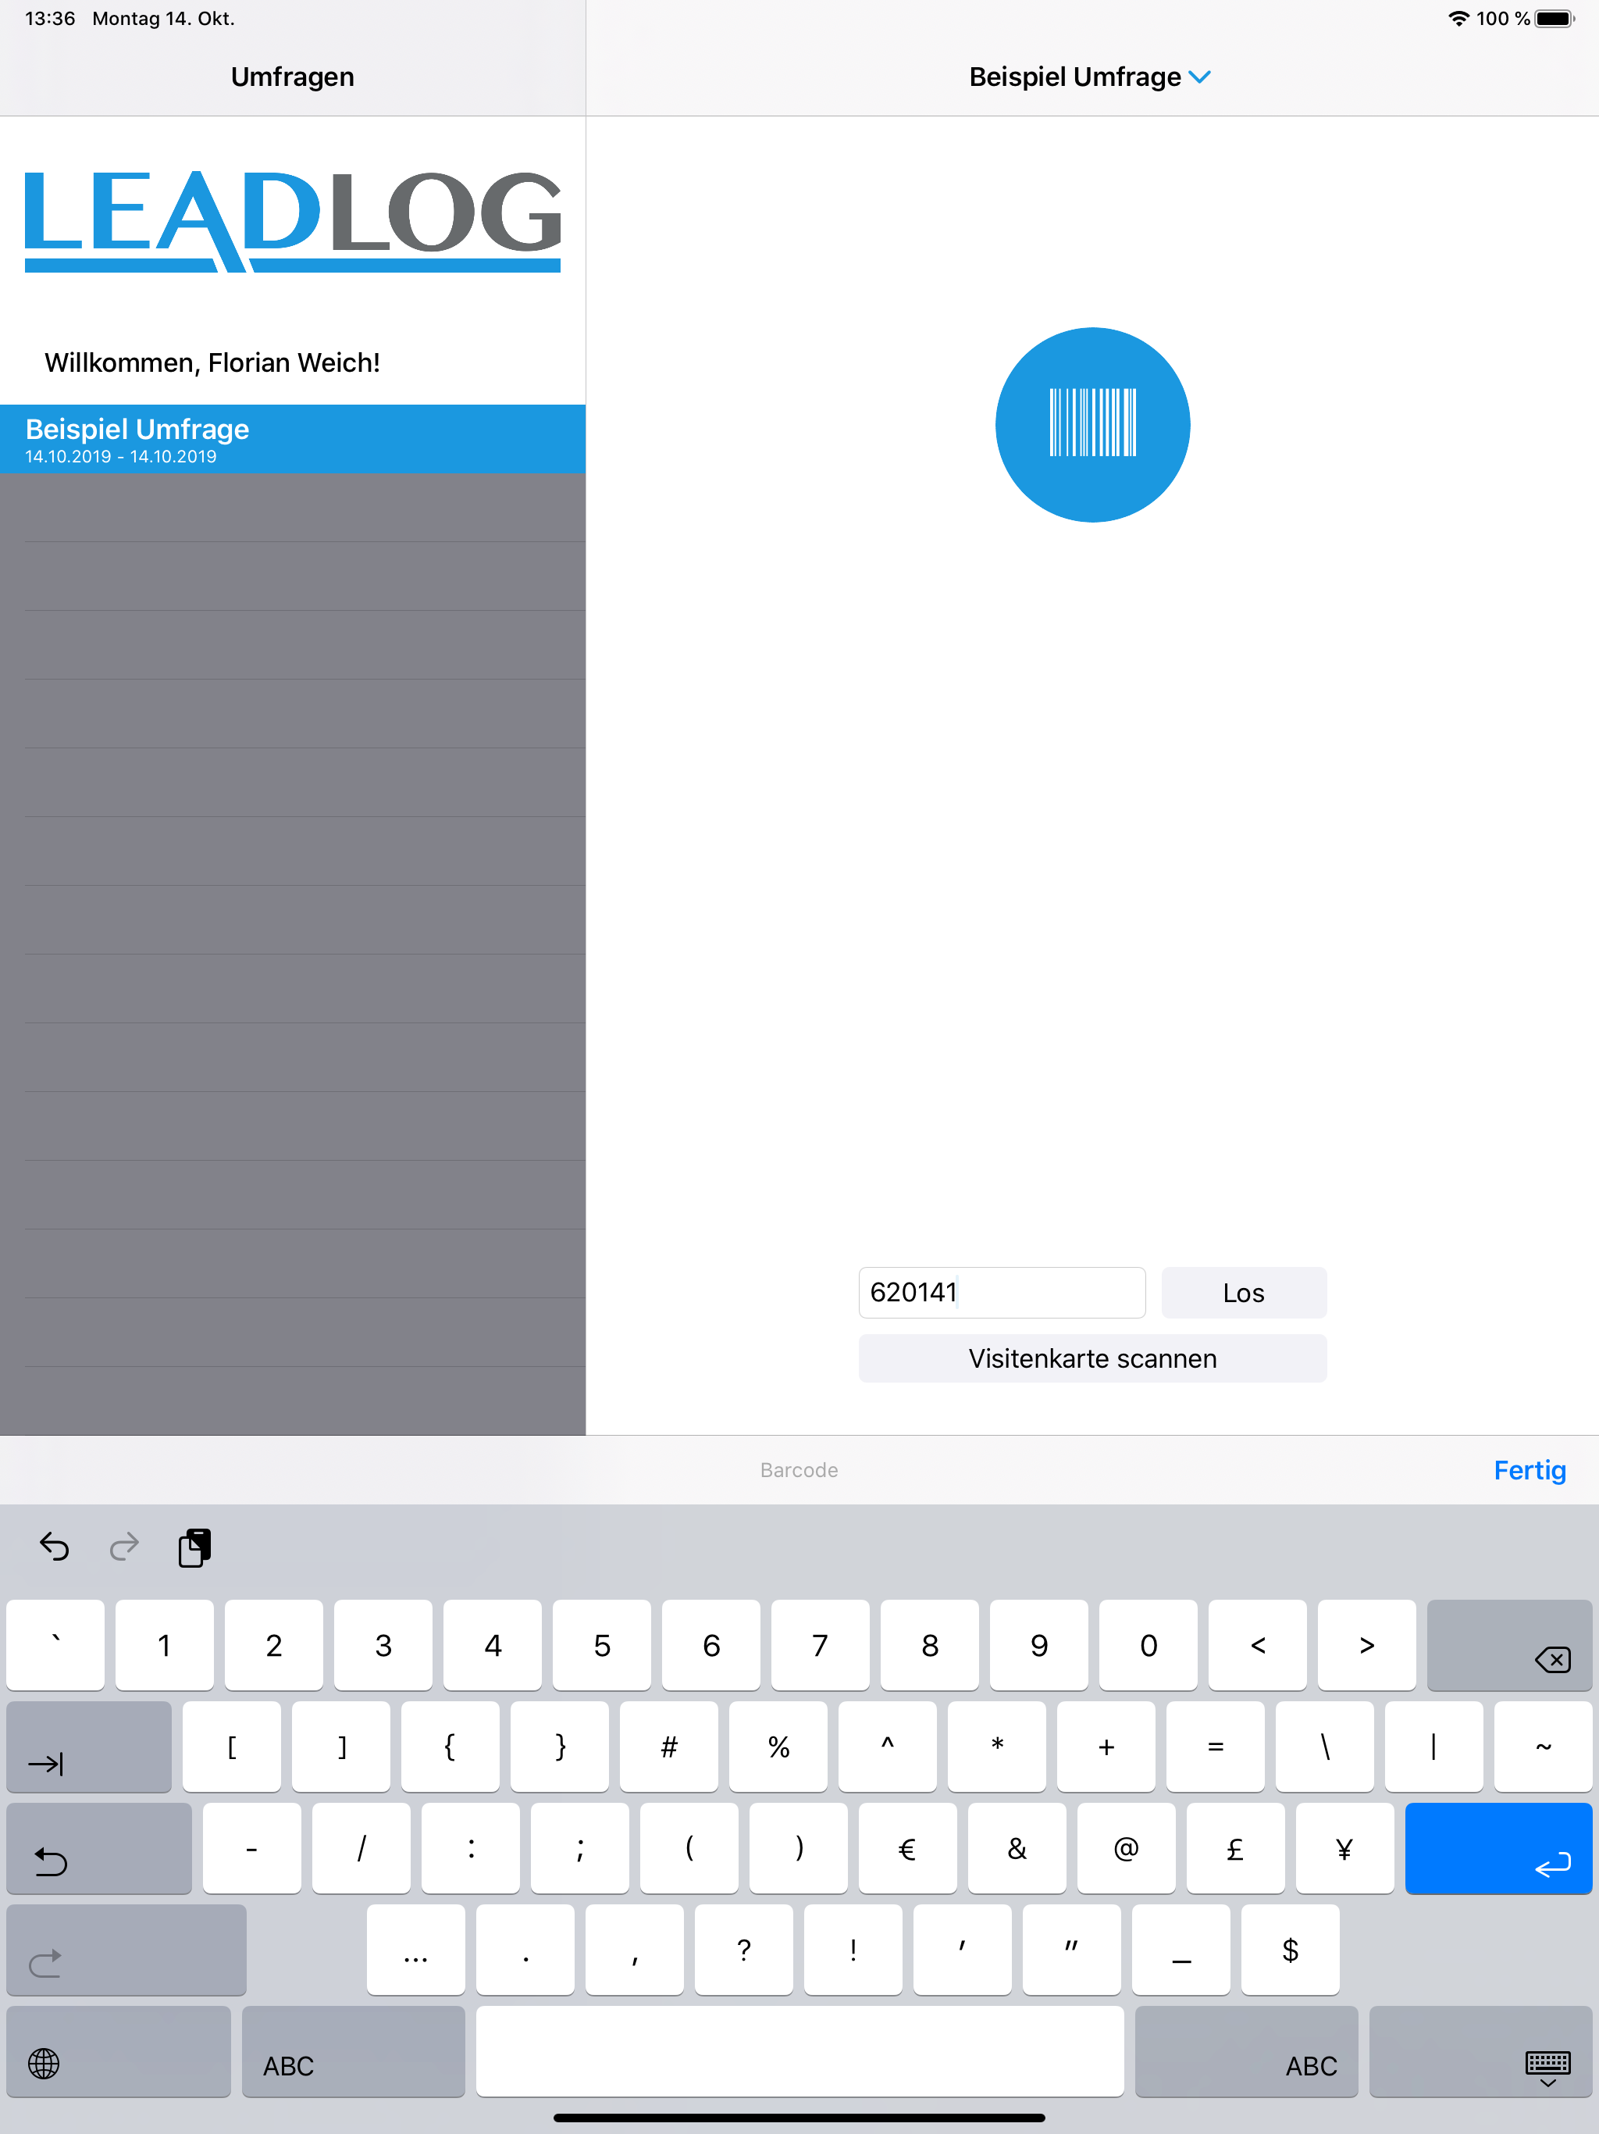This screenshot has width=1599, height=2134.
Task: Tap the 1 key
Action: point(164,1645)
